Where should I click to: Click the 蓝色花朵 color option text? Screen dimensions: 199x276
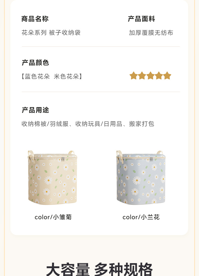point(37,77)
